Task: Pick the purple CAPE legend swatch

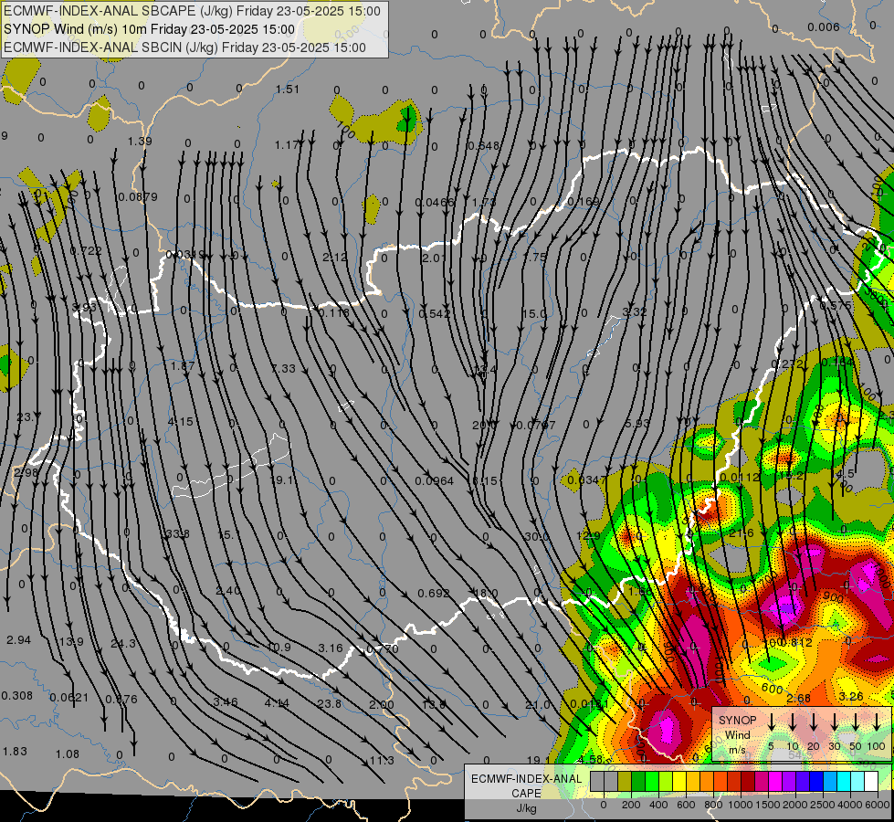Action: point(788,782)
